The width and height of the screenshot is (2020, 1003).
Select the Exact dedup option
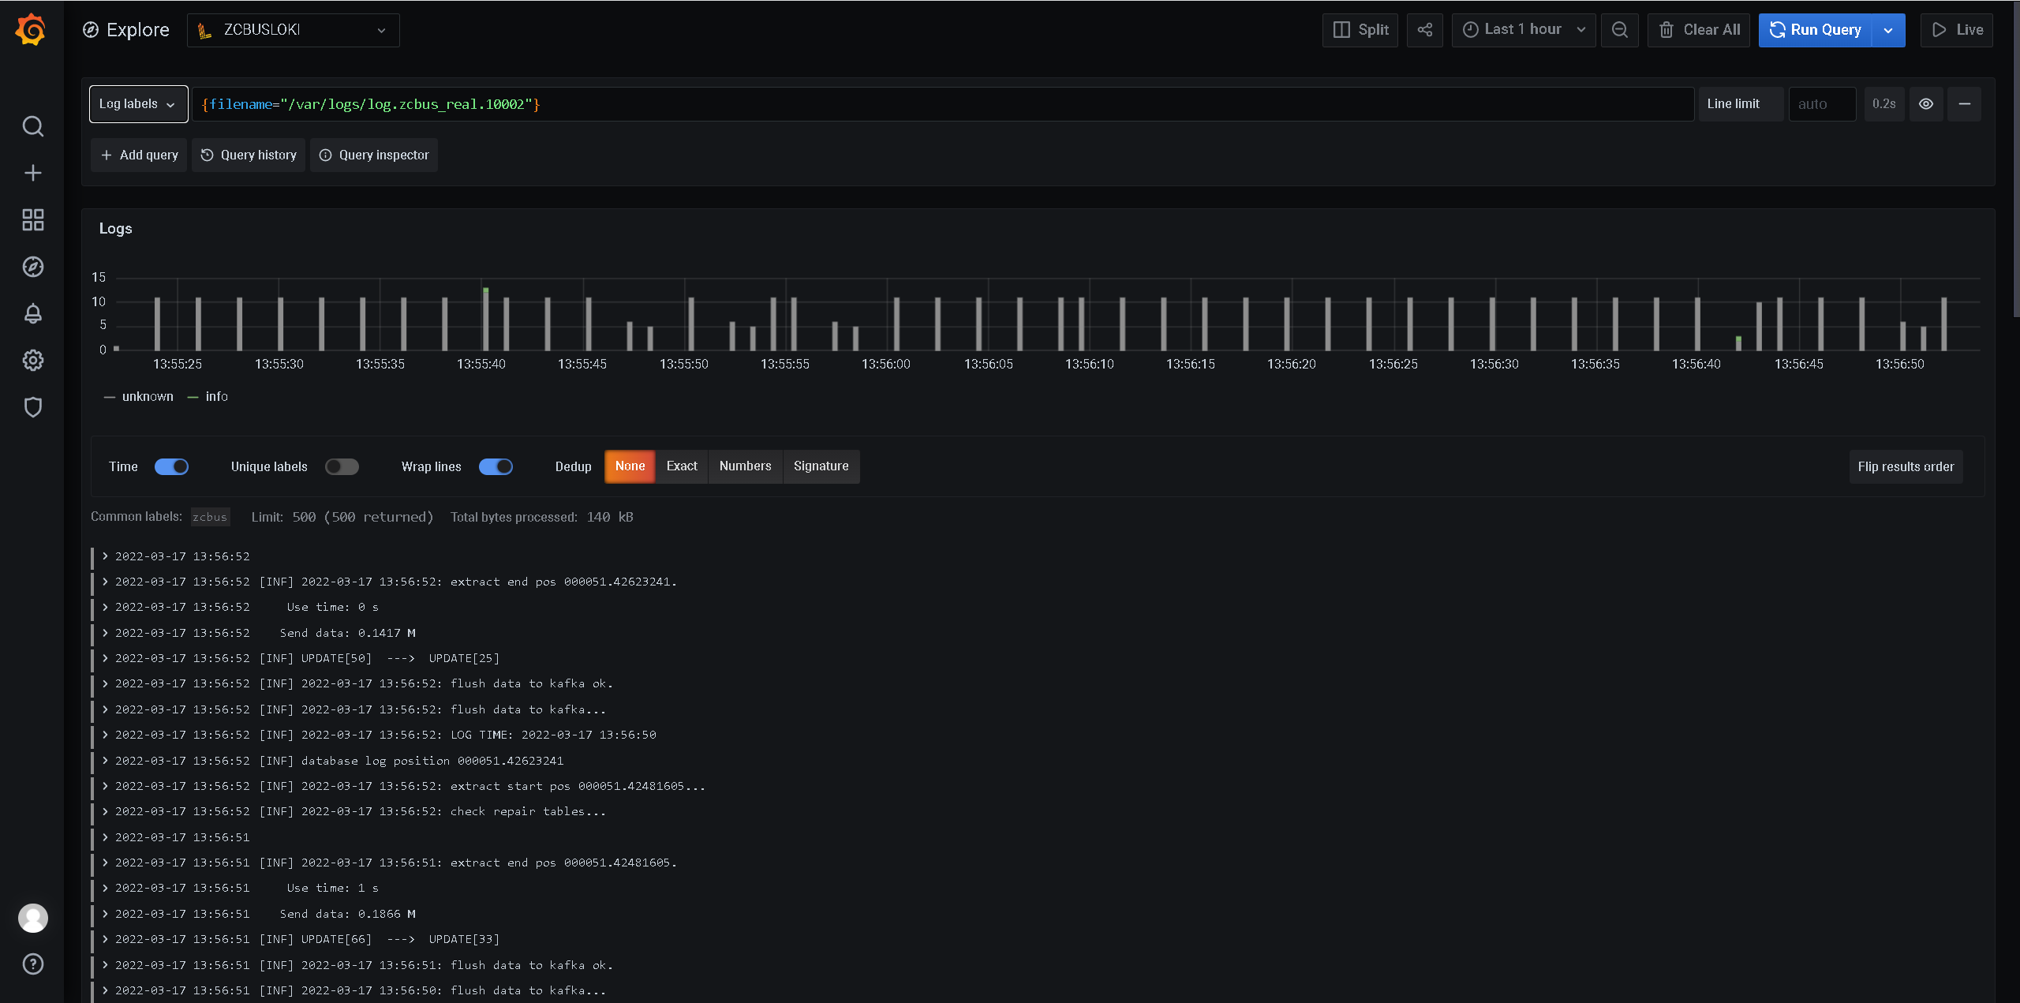681,466
